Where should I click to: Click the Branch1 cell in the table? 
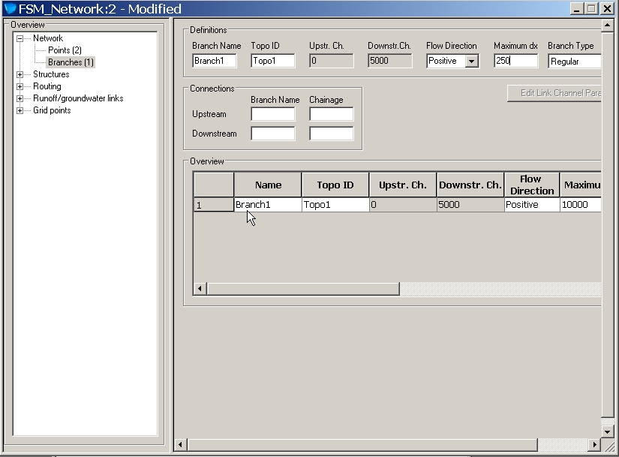[x=268, y=205]
